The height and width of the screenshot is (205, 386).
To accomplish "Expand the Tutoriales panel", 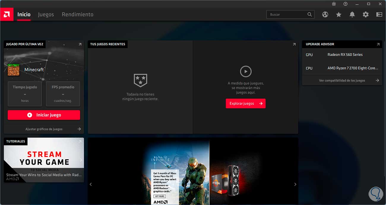I will point(80,141).
